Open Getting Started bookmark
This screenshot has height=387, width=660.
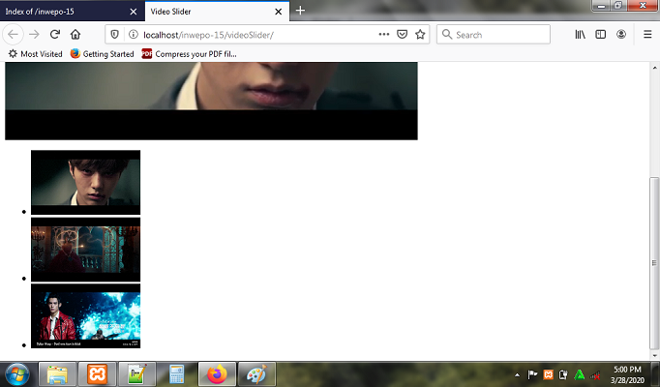tap(103, 54)
